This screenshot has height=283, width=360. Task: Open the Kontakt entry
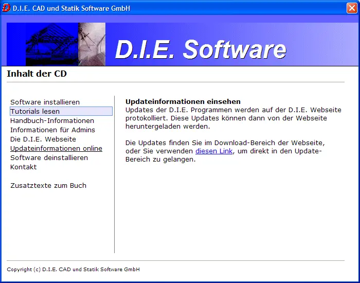[24, 167]
